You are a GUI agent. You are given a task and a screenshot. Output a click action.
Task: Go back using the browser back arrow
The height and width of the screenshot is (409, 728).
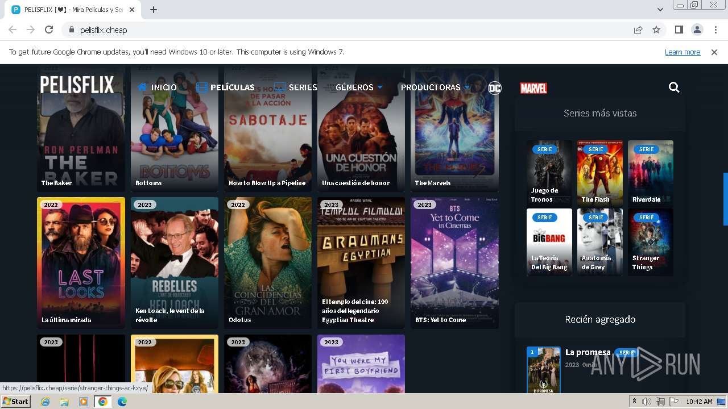click(x=13, y=30)
